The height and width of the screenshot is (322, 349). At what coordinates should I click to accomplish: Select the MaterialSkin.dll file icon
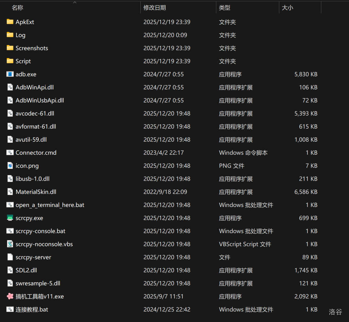[10, 192]
